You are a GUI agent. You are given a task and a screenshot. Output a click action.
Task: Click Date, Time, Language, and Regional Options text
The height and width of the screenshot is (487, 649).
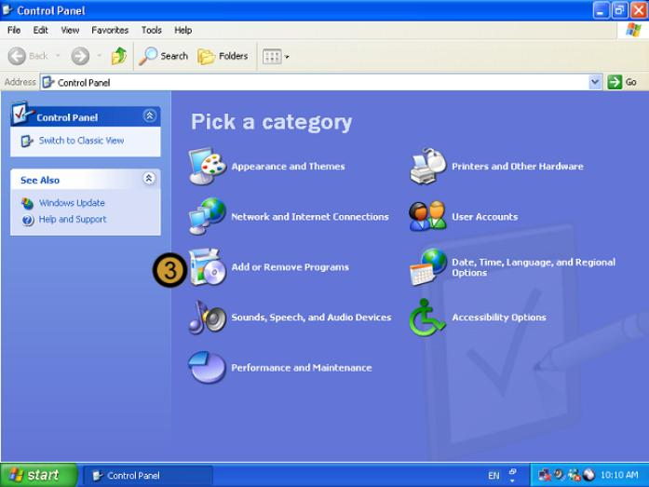(x=534, y=267)
